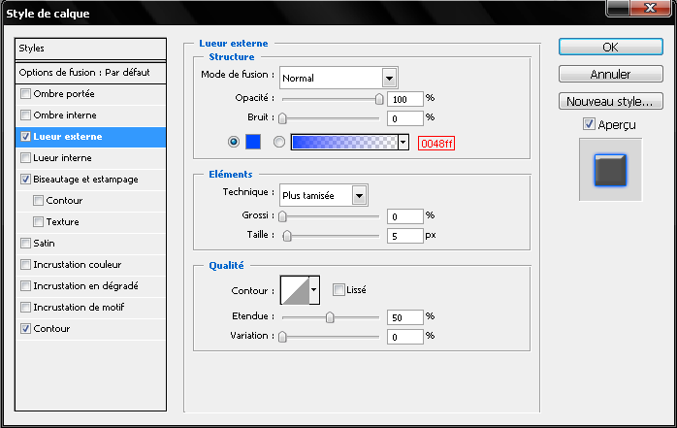Select the Incrustation couleur style row
Viewport: 677px width, 428px height.
[x=90, y=264]
